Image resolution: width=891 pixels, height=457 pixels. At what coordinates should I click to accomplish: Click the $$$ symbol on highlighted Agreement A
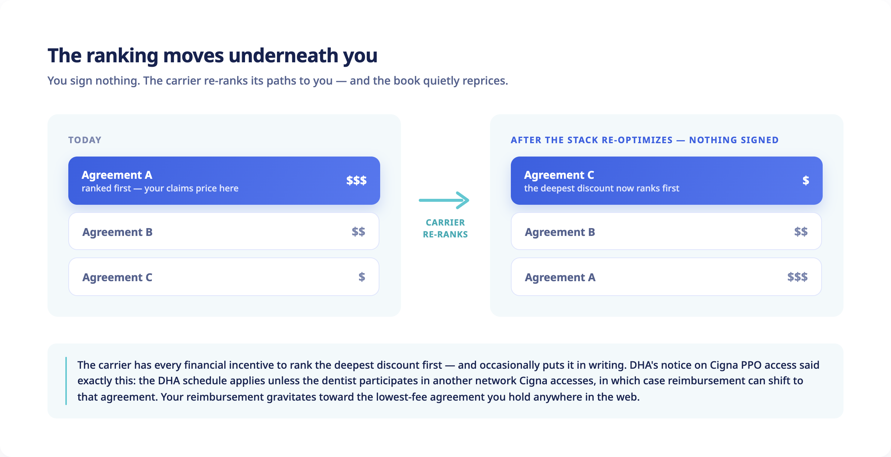356,181
